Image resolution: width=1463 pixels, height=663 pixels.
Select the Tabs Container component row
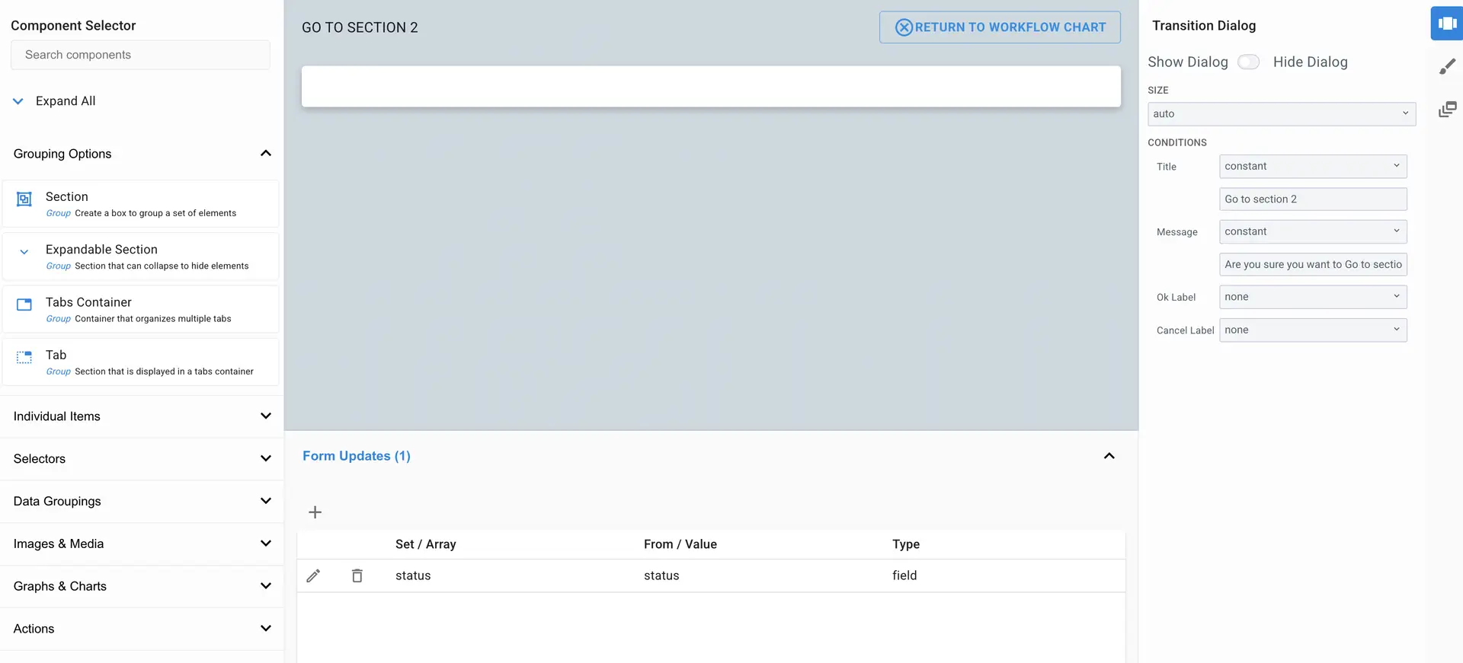pyautogui.click(x=140, y=309)
